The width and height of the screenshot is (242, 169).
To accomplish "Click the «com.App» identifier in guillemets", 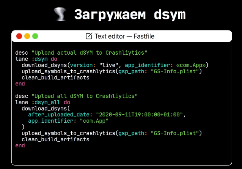I will coord(191,65).
